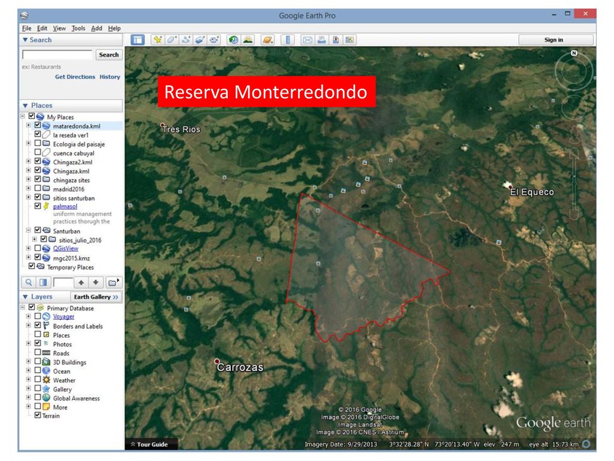Select the Add Path tool
This screenshot has width=614, height=461.
click(186, 40)
